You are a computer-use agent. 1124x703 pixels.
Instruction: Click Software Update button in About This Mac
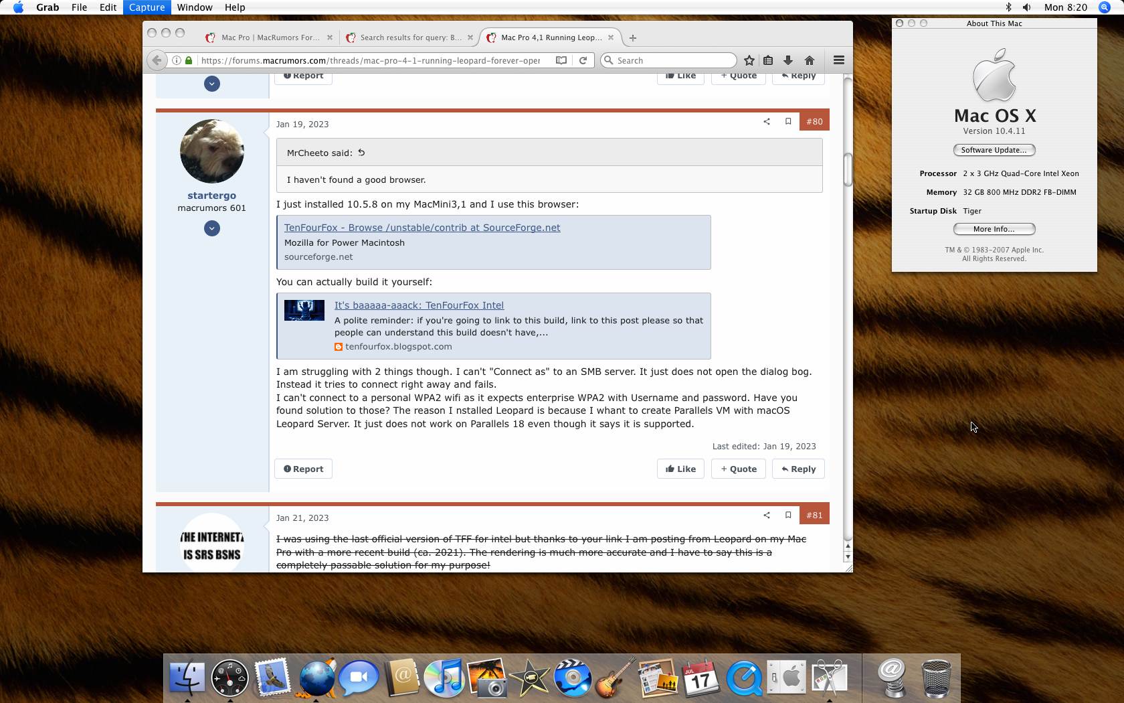click(994, 150)
